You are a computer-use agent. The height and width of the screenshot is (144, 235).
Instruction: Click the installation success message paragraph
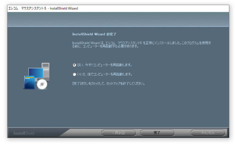click(142, 45)
